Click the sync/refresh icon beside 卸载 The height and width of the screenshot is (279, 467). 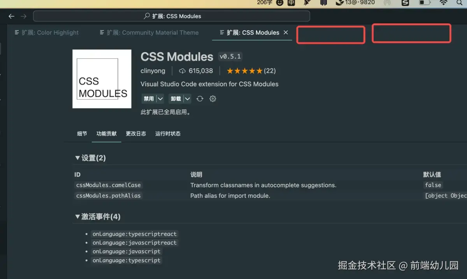click(200, 99)
